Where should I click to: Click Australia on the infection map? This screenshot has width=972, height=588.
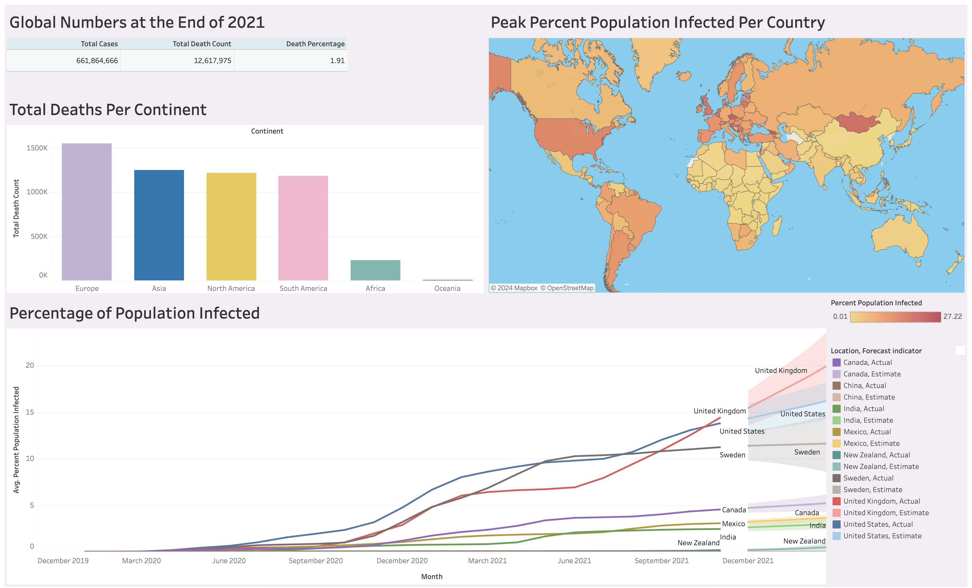[x=900, y=237]
